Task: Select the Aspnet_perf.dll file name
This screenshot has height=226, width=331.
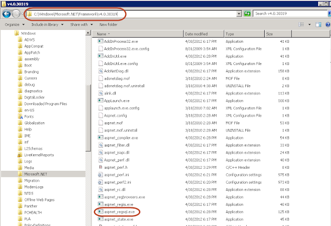Action: (116, 160)
